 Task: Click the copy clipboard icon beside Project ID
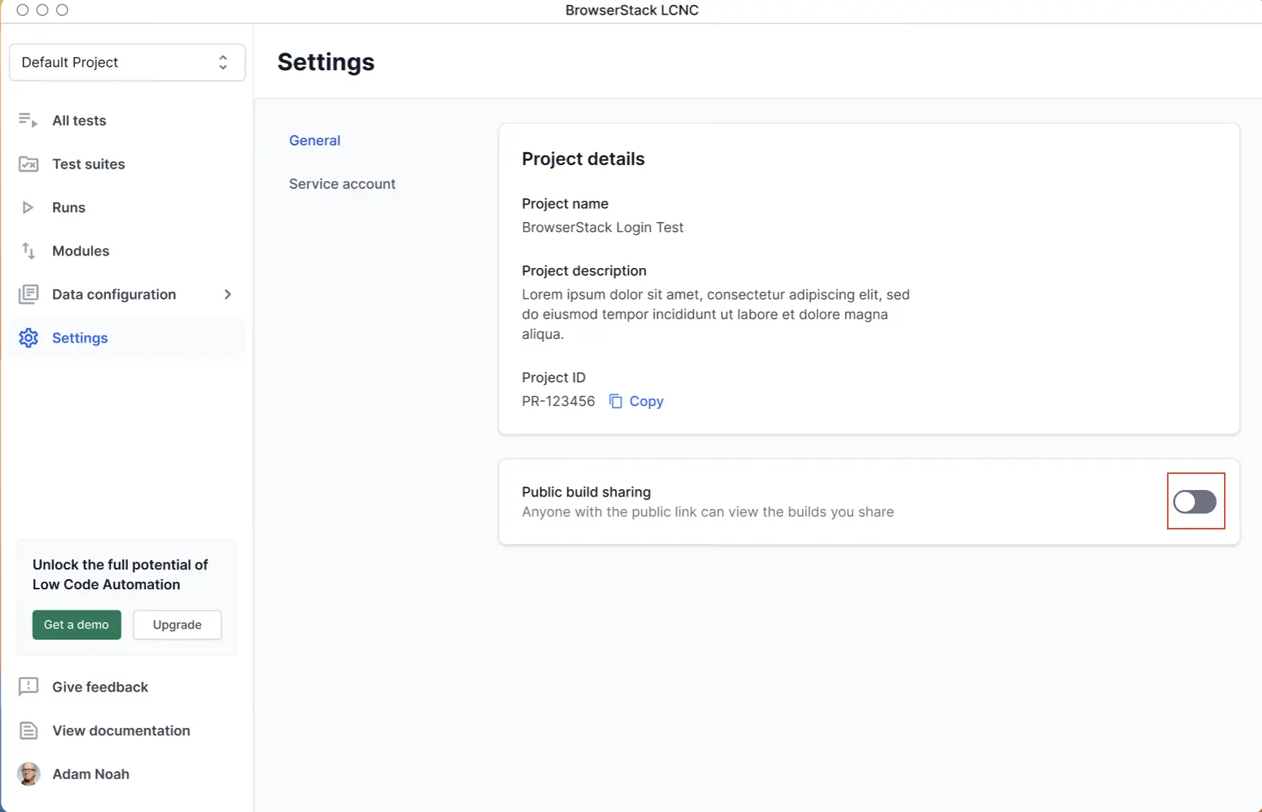click(x=616, y=402)
